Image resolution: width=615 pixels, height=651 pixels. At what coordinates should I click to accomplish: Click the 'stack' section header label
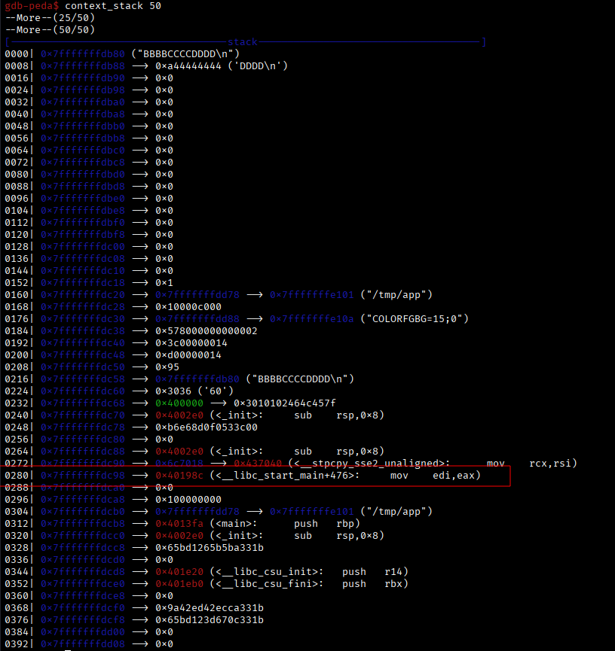click(243, 42)
